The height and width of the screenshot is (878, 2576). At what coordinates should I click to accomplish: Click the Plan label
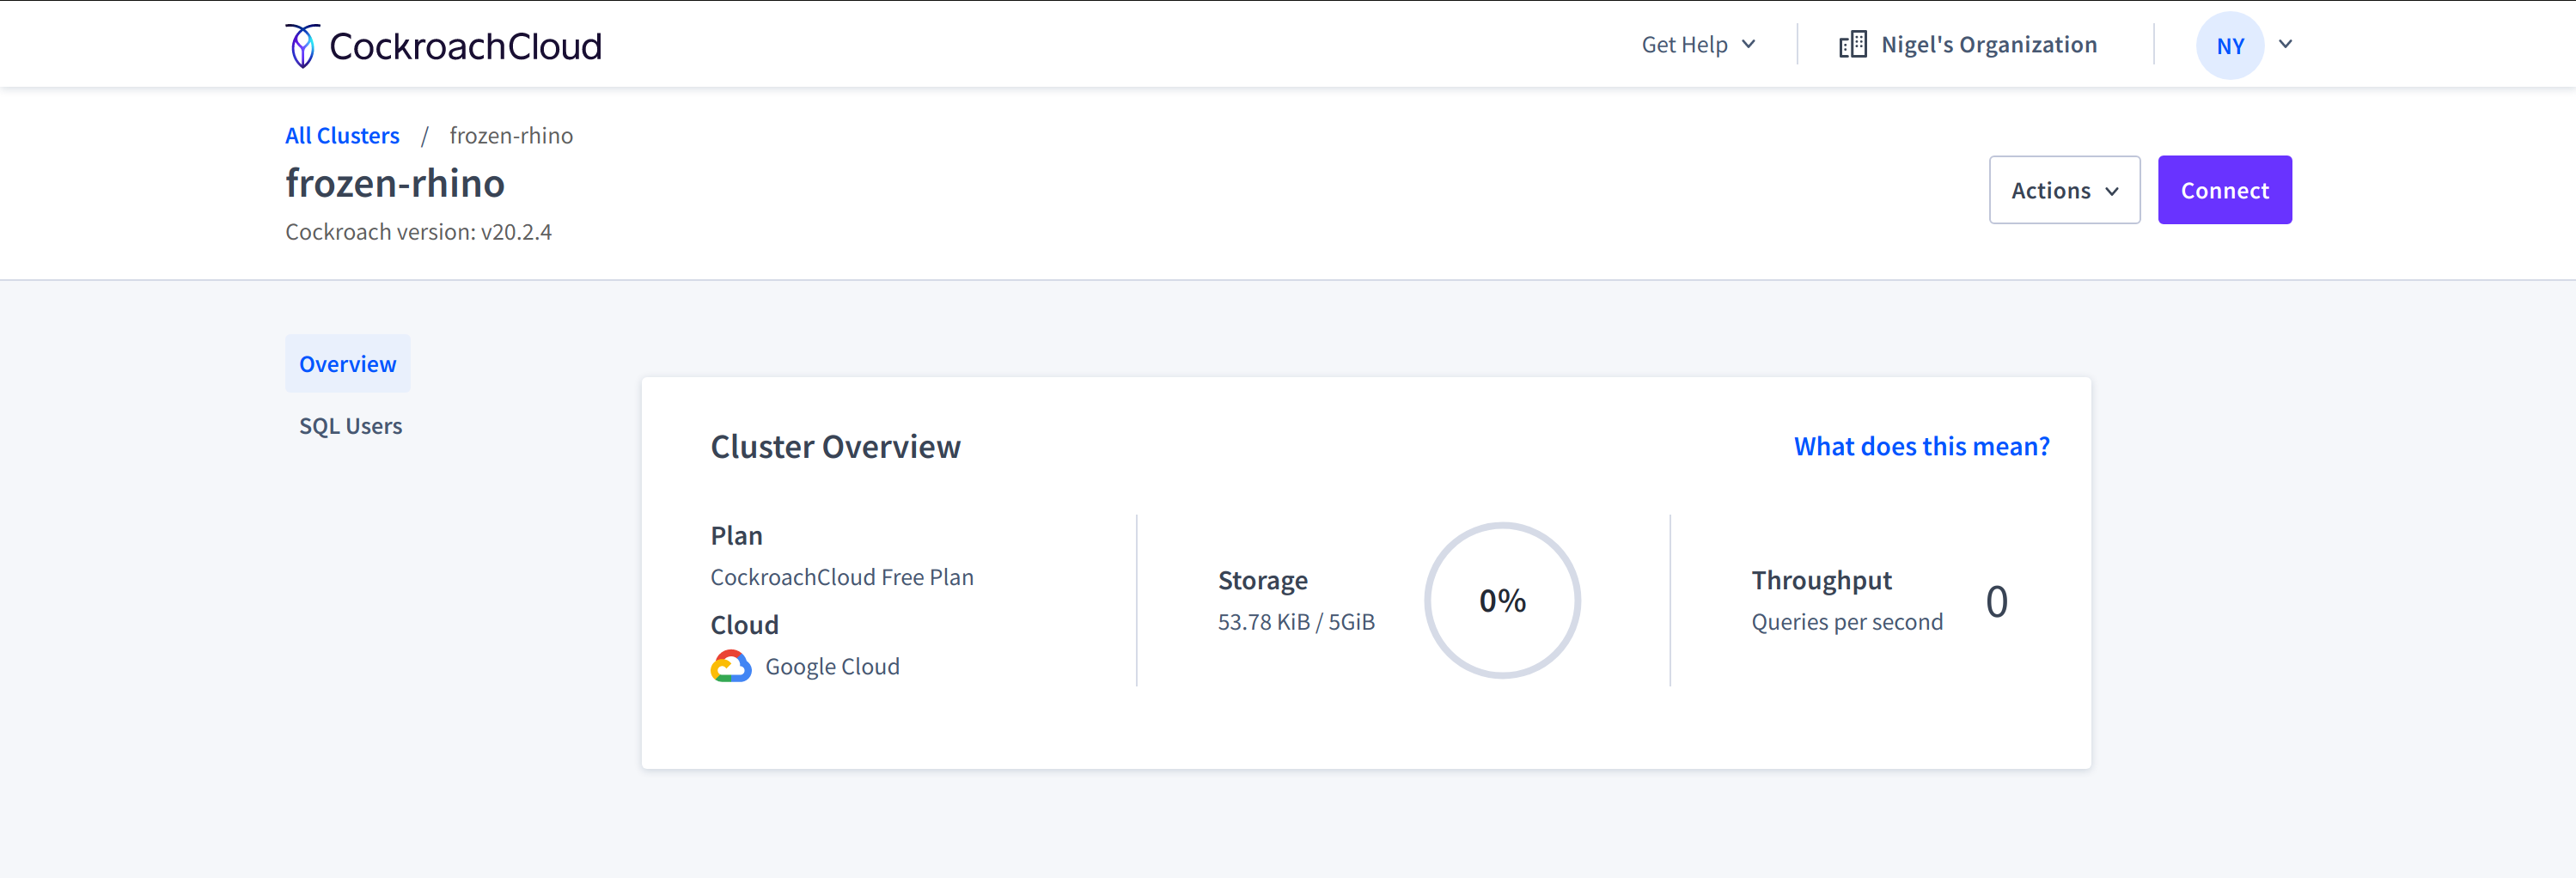click(736, 536)
